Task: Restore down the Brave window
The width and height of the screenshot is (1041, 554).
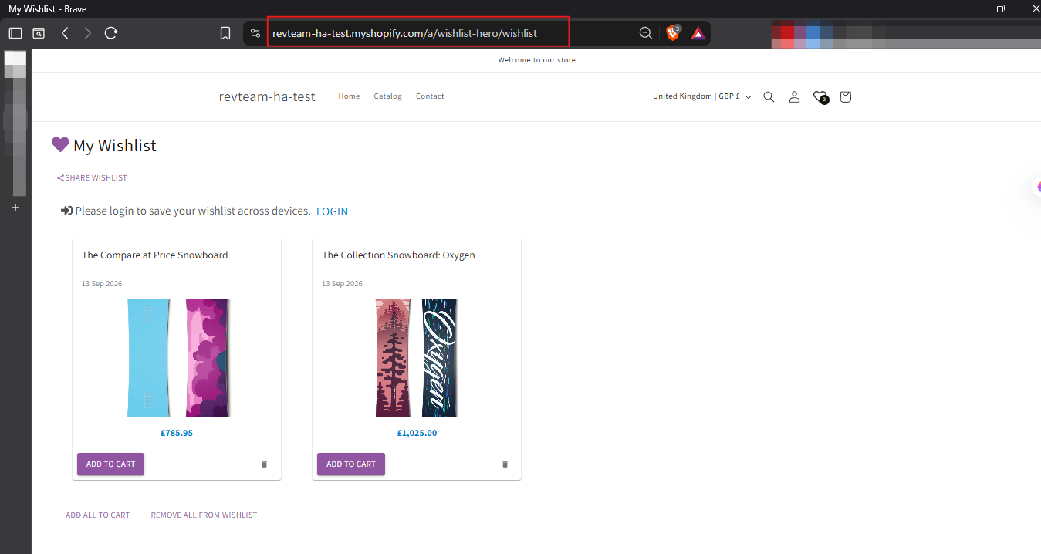Action: pyautogui.click(x=1000, y=8)
